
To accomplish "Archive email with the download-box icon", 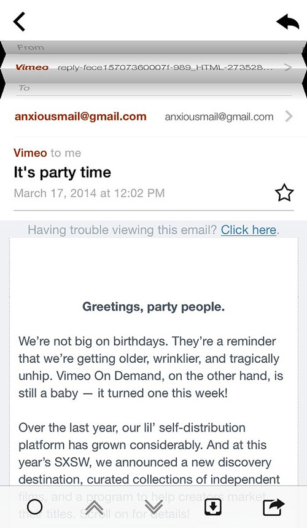I will (x=213, y=506).
